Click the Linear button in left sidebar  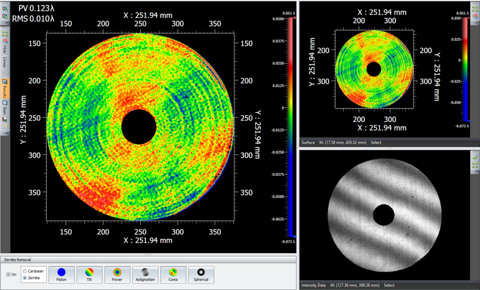(x=4, y=62)
